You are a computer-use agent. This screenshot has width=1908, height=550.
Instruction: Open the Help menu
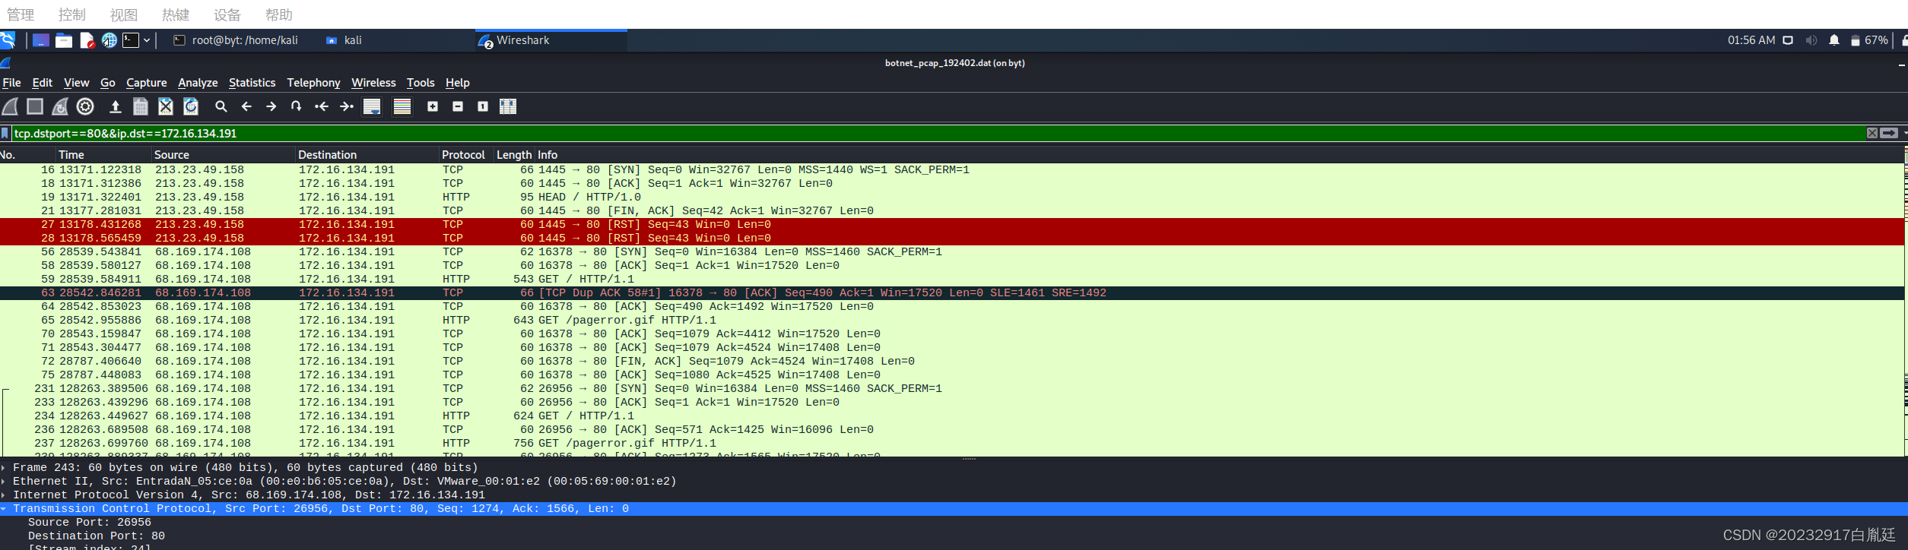coord(457,83)
